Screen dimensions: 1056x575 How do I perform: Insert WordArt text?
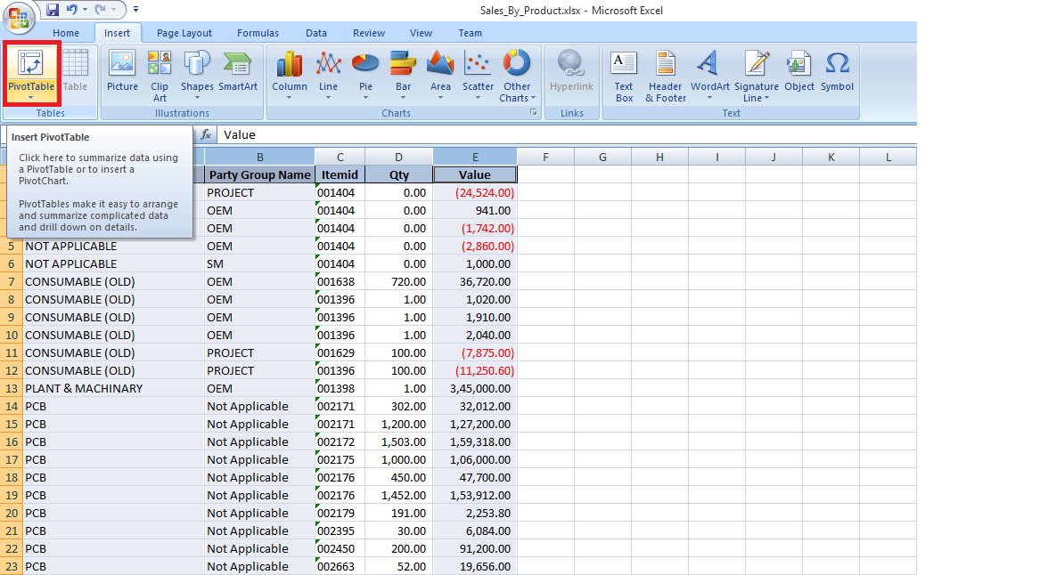click(710, 76)
